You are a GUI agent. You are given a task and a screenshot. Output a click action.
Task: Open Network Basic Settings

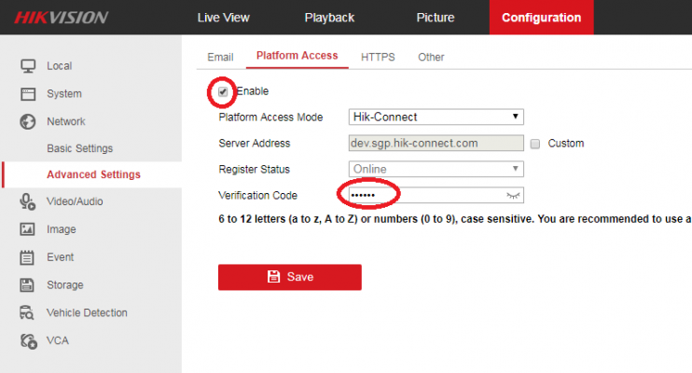tap(80, 149)
